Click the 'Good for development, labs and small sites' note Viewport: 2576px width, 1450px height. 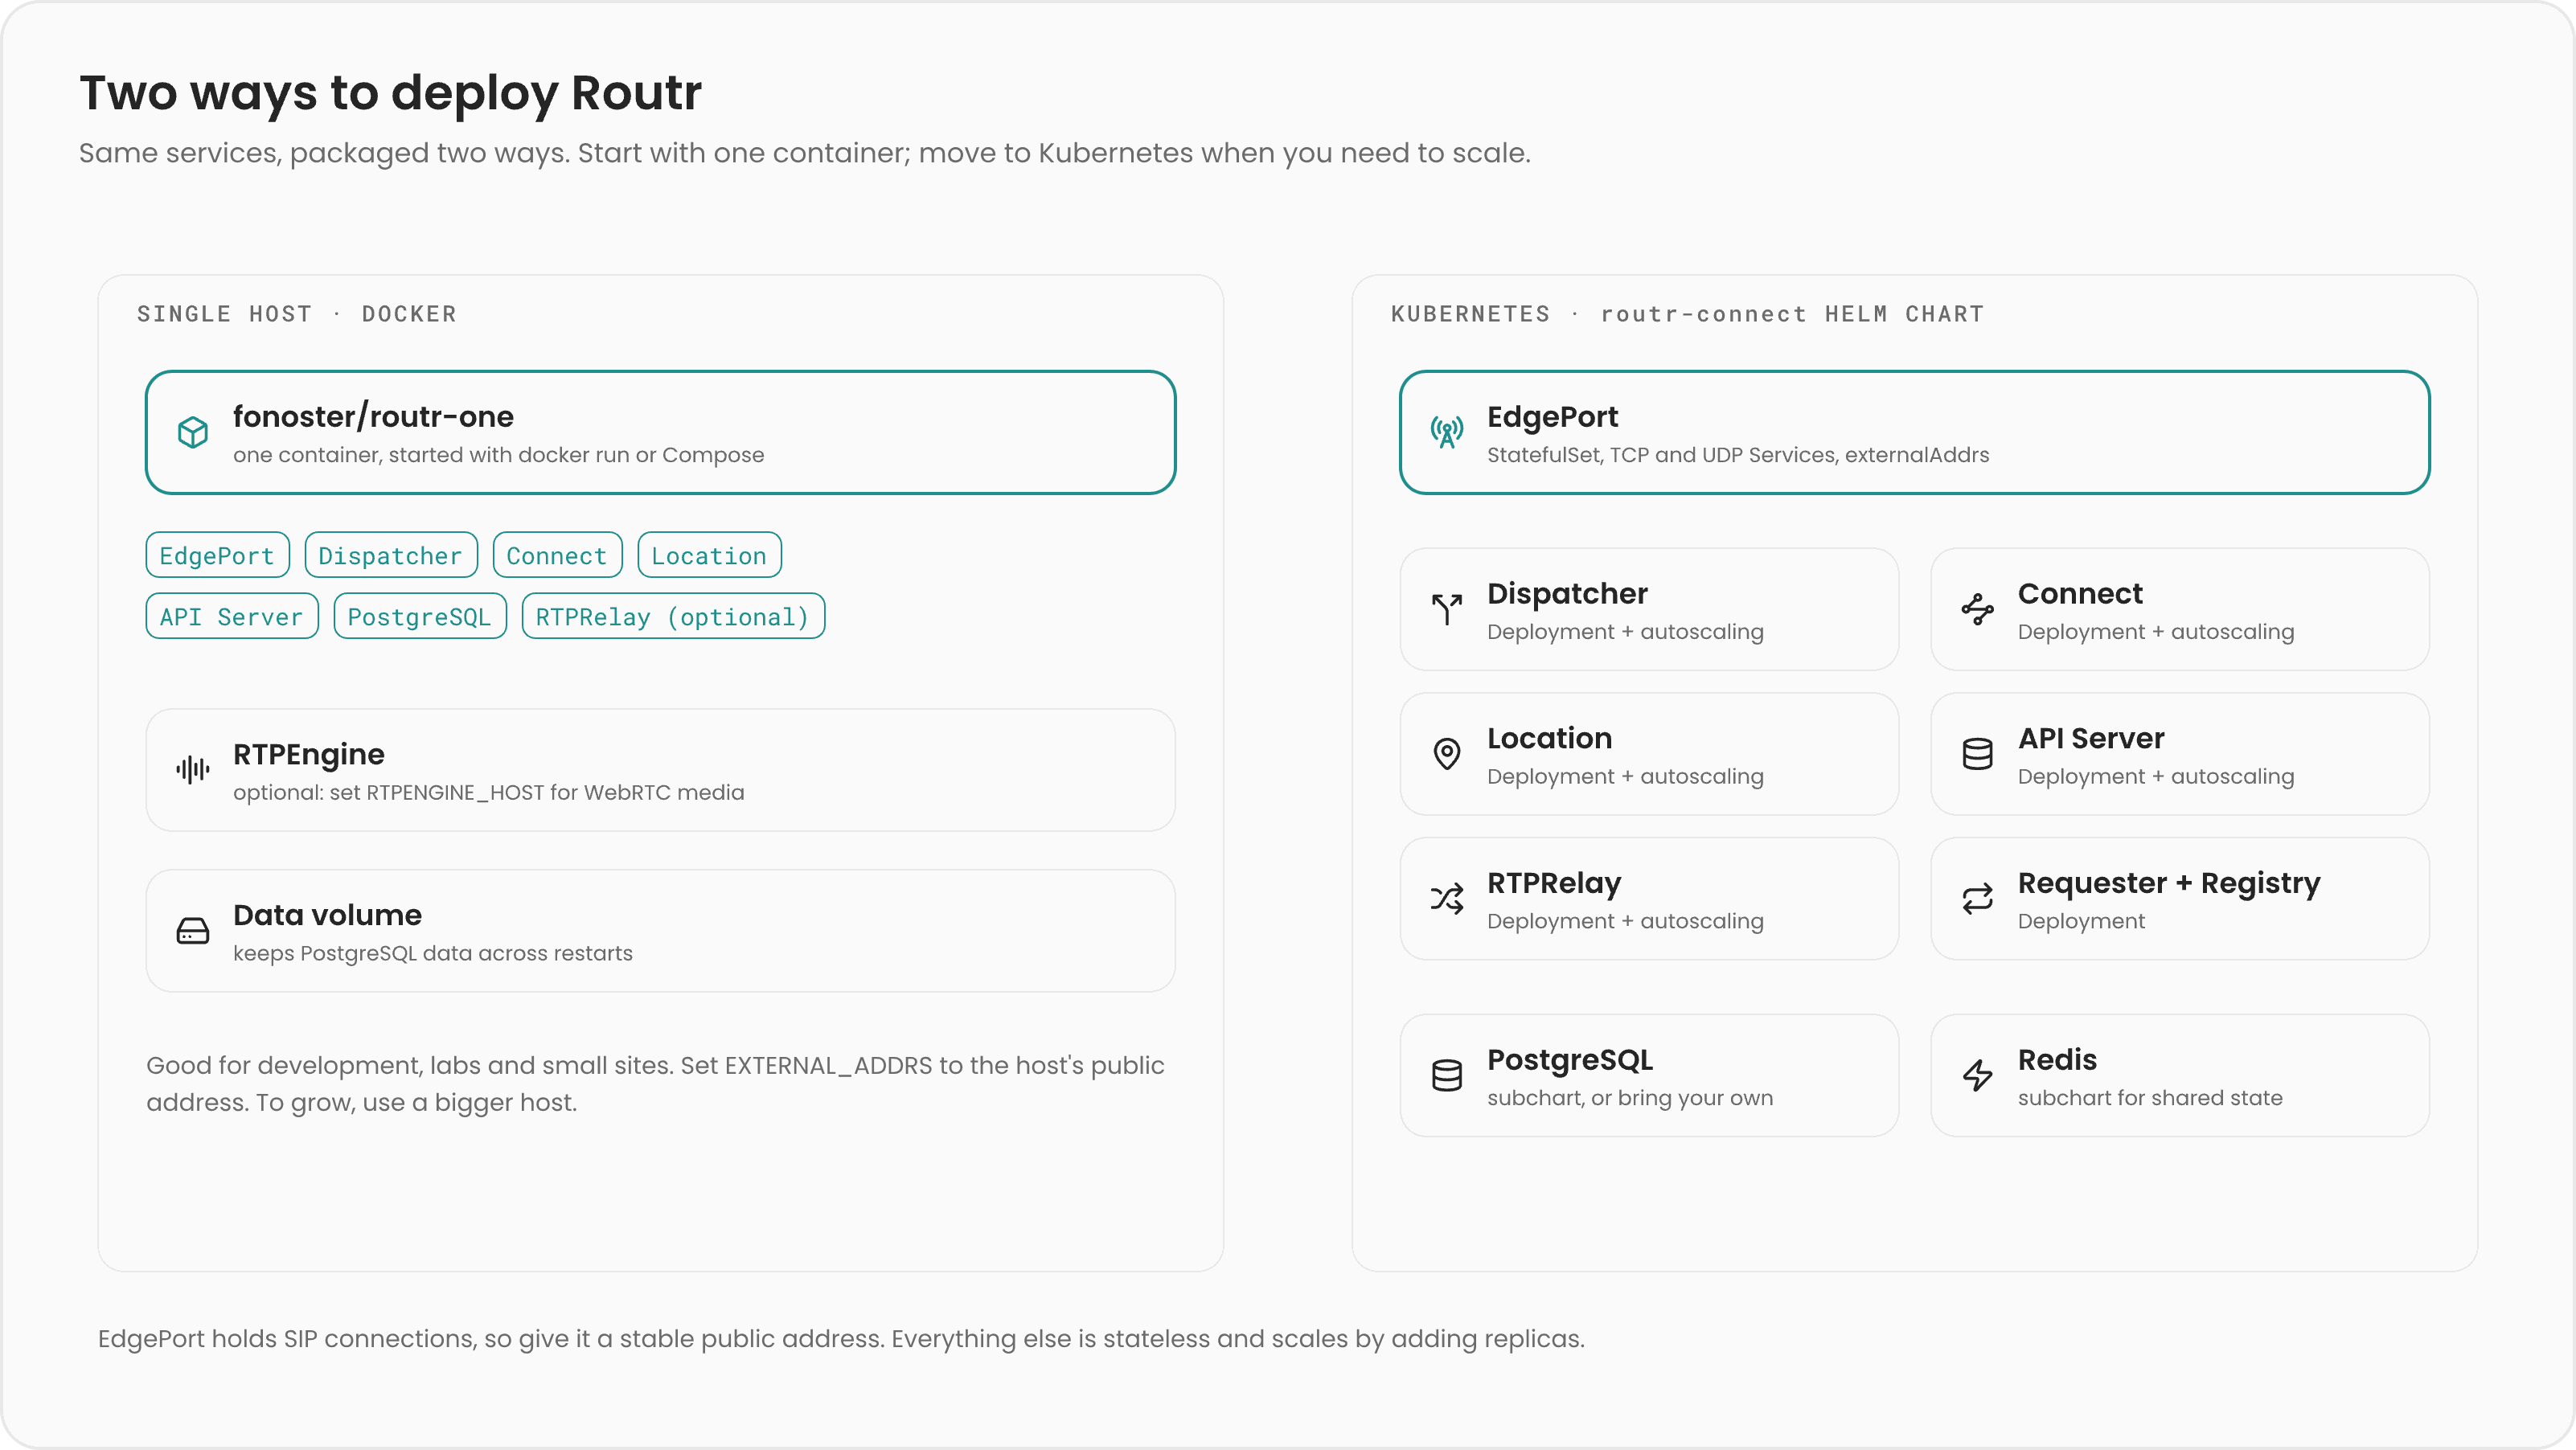pyautogui.click(x=655, y=1084)
